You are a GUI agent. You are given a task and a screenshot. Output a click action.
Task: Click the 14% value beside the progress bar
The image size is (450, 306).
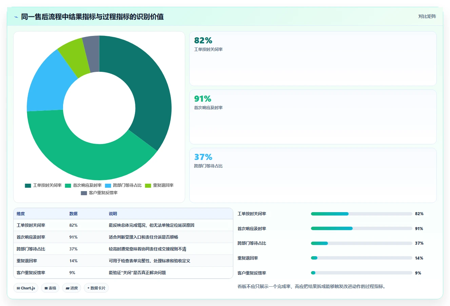click(x=419, y=258)
